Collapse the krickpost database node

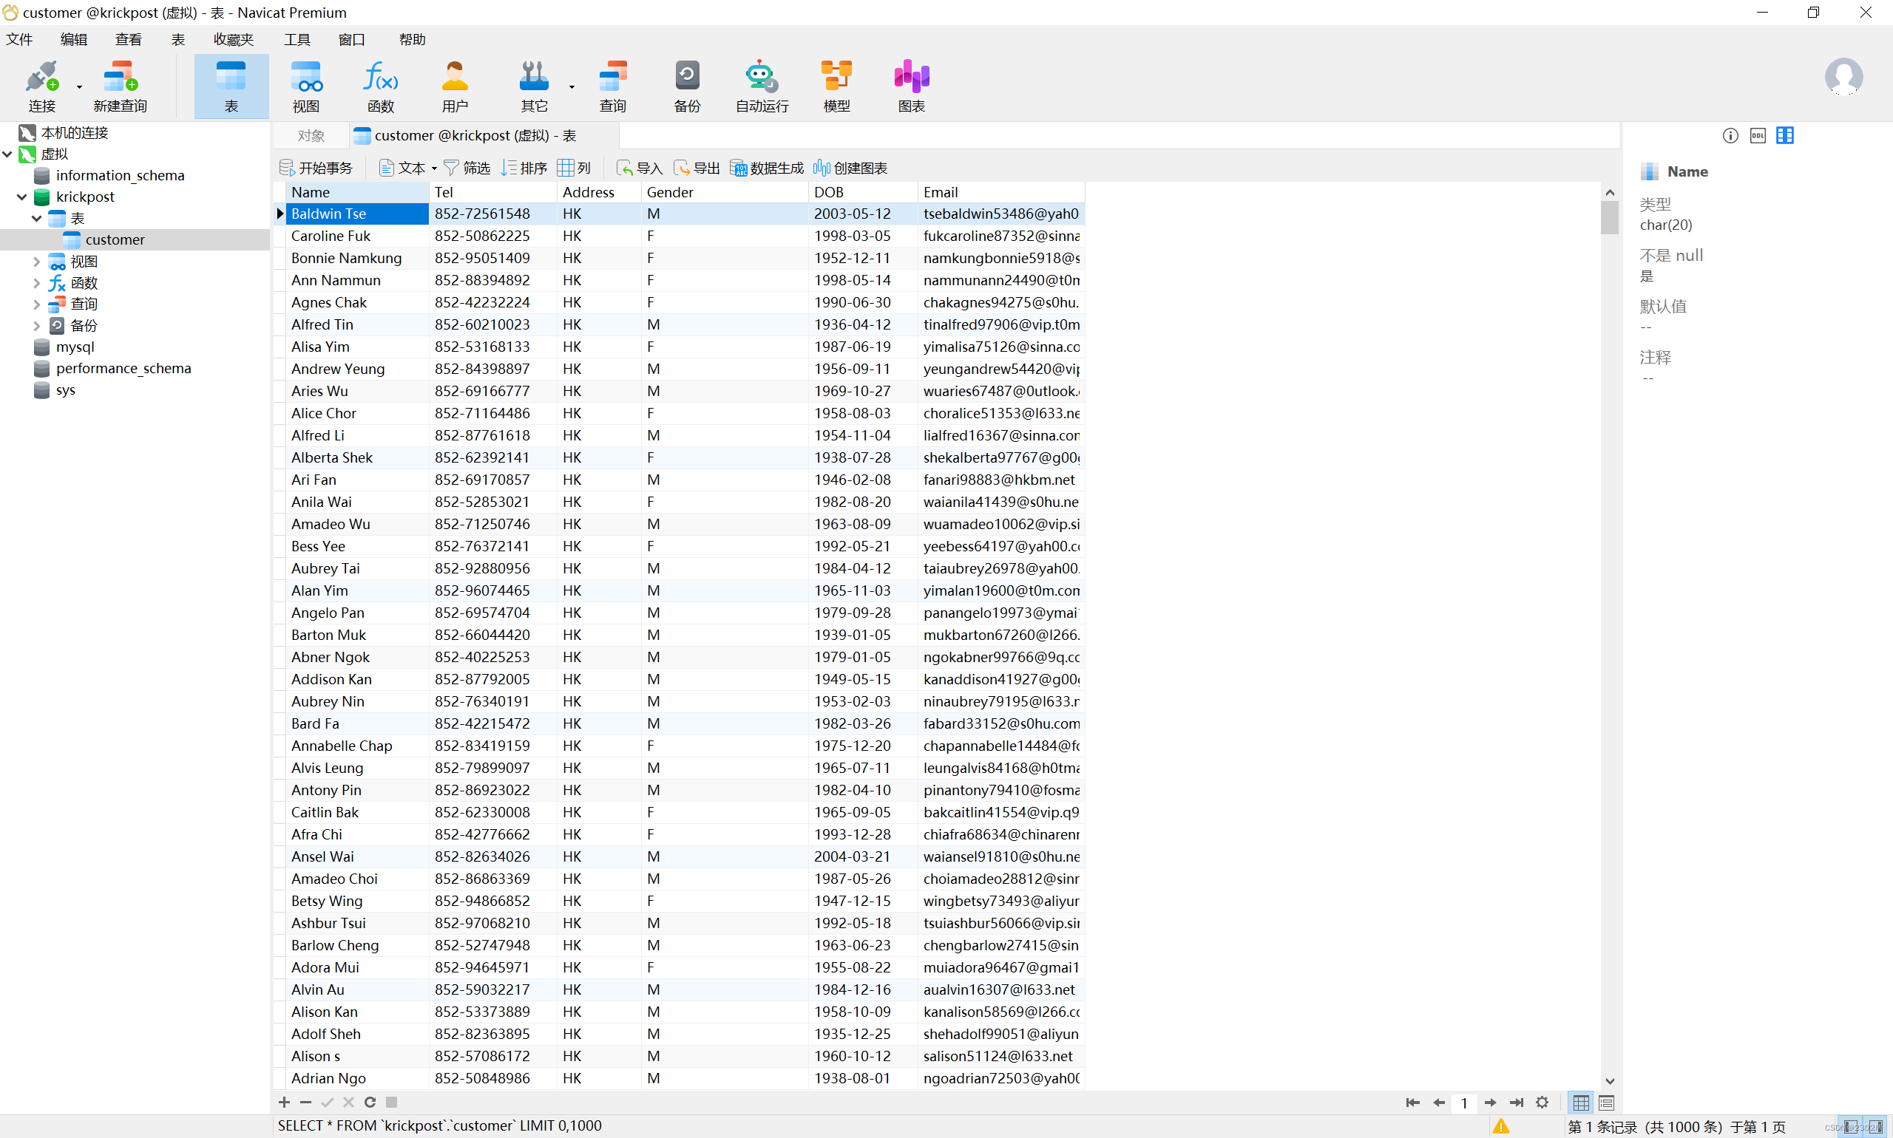21,197
